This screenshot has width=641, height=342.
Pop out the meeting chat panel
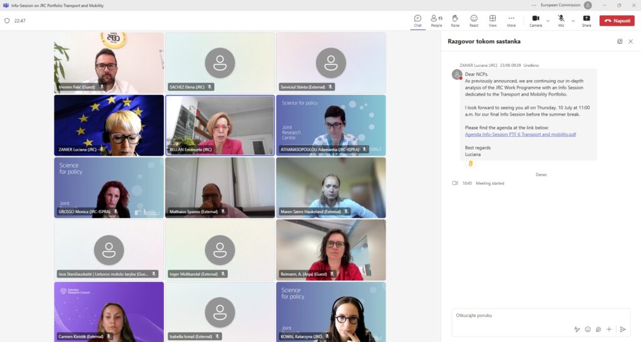620,41
